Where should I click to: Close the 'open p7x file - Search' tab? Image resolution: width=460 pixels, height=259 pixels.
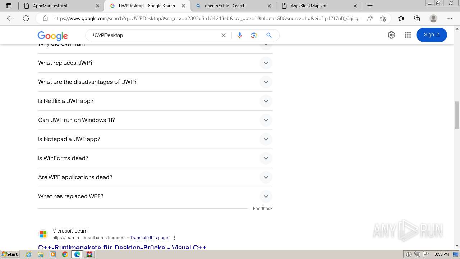[270, 6]
